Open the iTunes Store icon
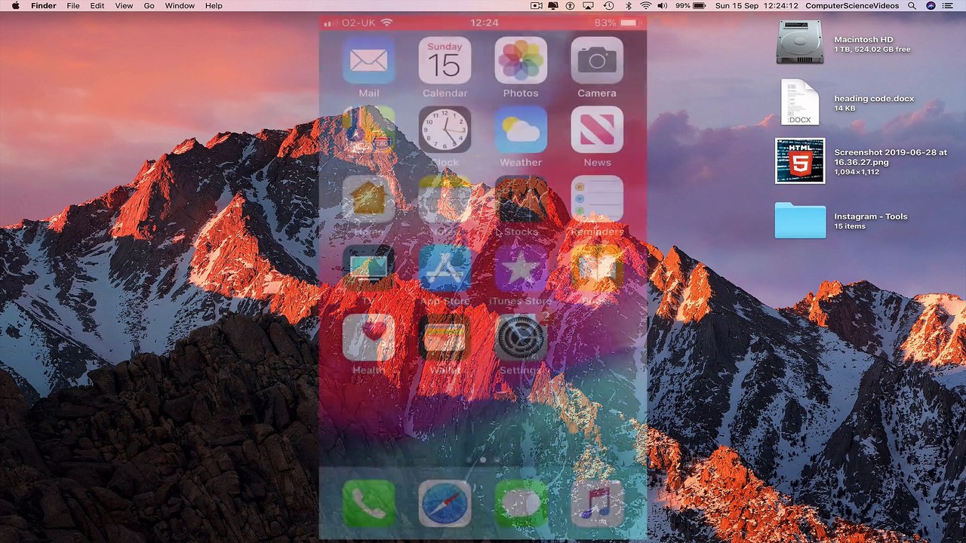This screenshot has height=543, width=966. tap(521, 268)
